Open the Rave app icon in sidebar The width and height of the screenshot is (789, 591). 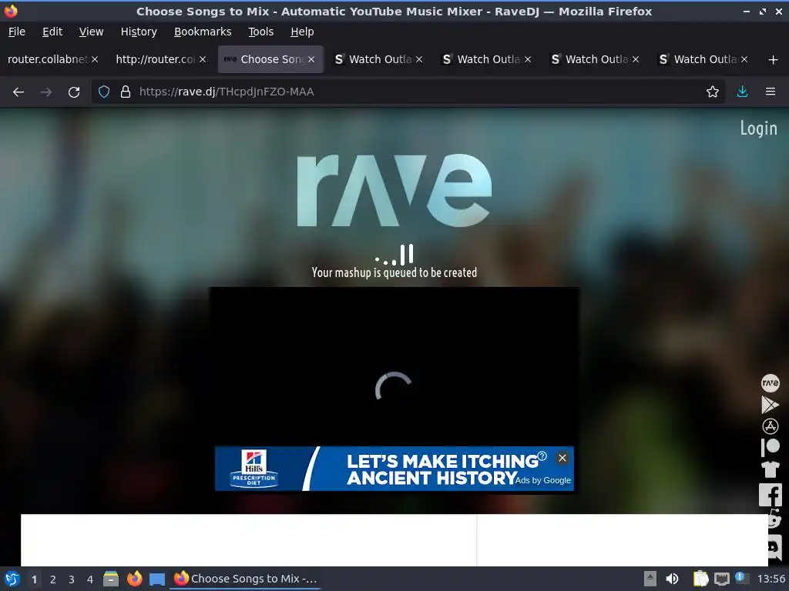(770, 383)
